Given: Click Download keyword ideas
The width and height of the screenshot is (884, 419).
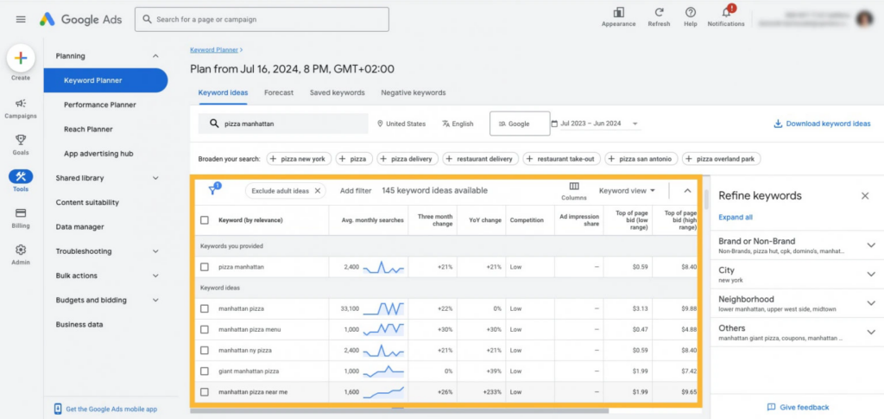Looking at the screenshot, I should click(822, 124).
